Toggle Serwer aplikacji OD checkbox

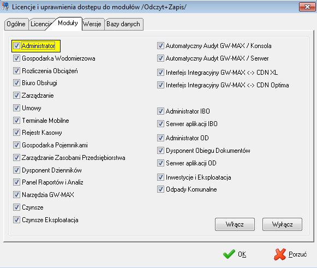tap(160, 163)
